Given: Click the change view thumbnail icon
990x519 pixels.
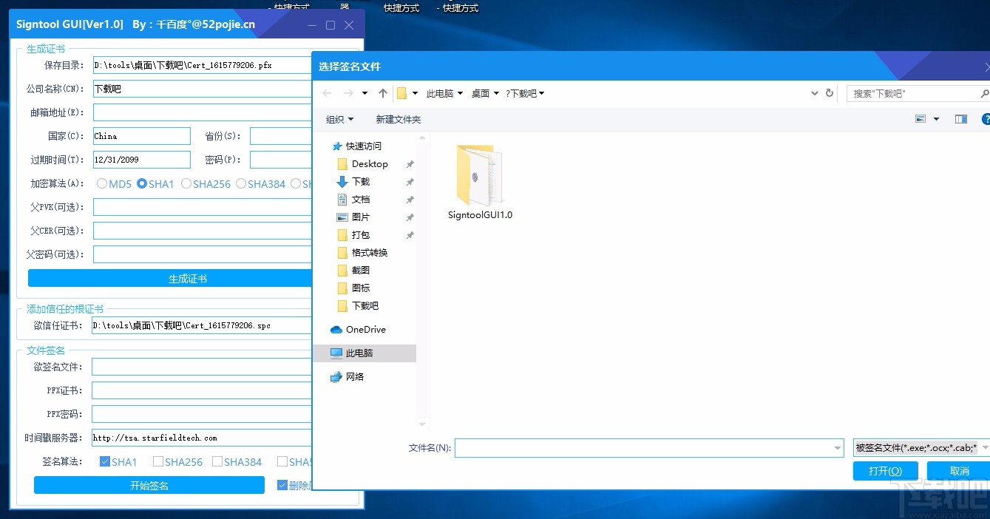Looking at the screenshot, I should [919, 119].
